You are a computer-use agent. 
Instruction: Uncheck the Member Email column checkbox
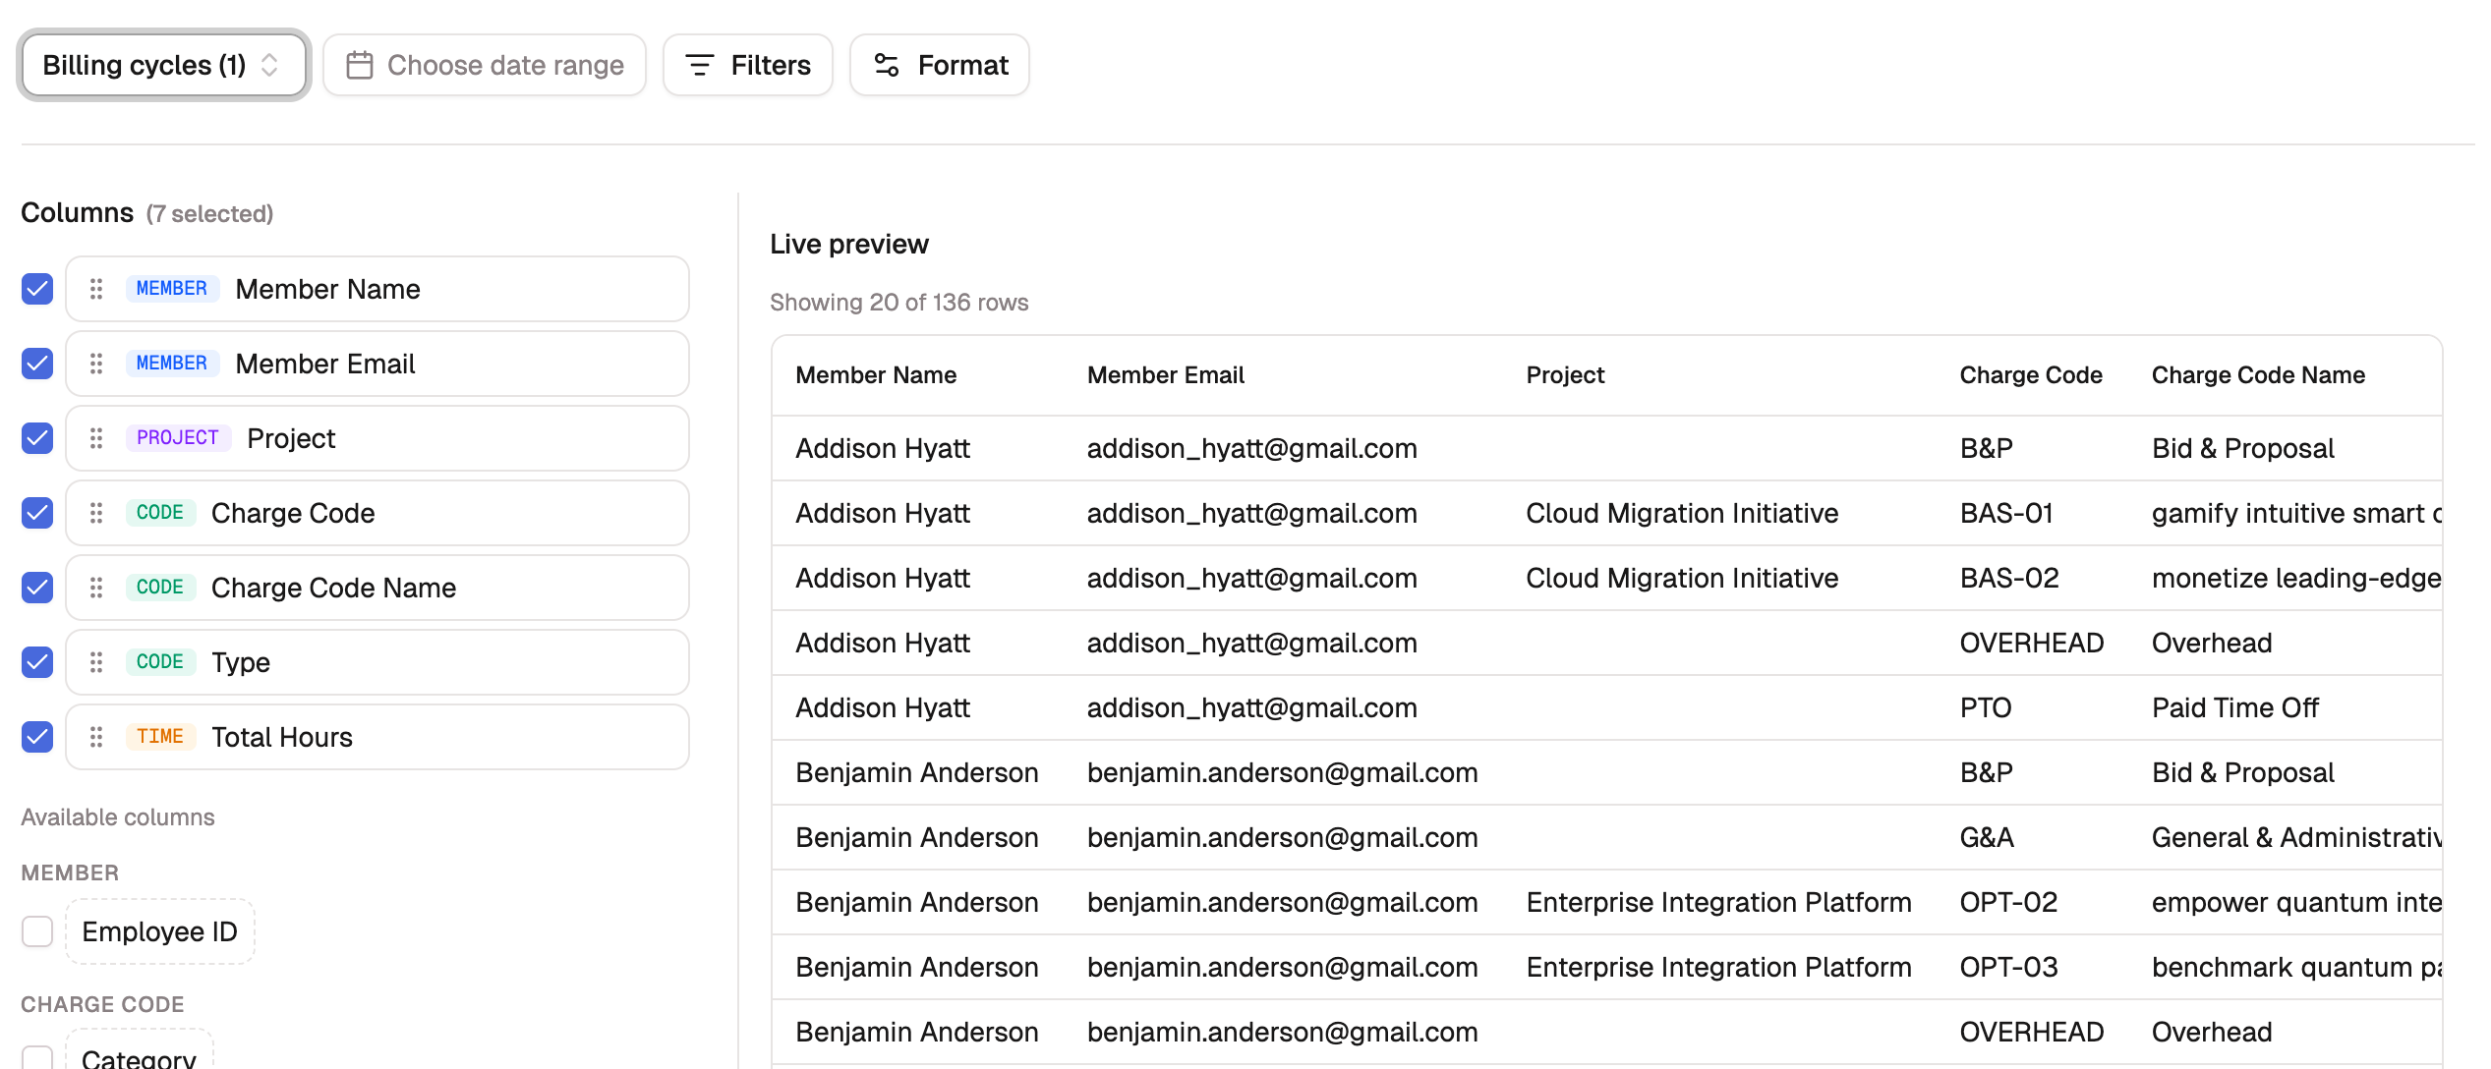[37, 364]
